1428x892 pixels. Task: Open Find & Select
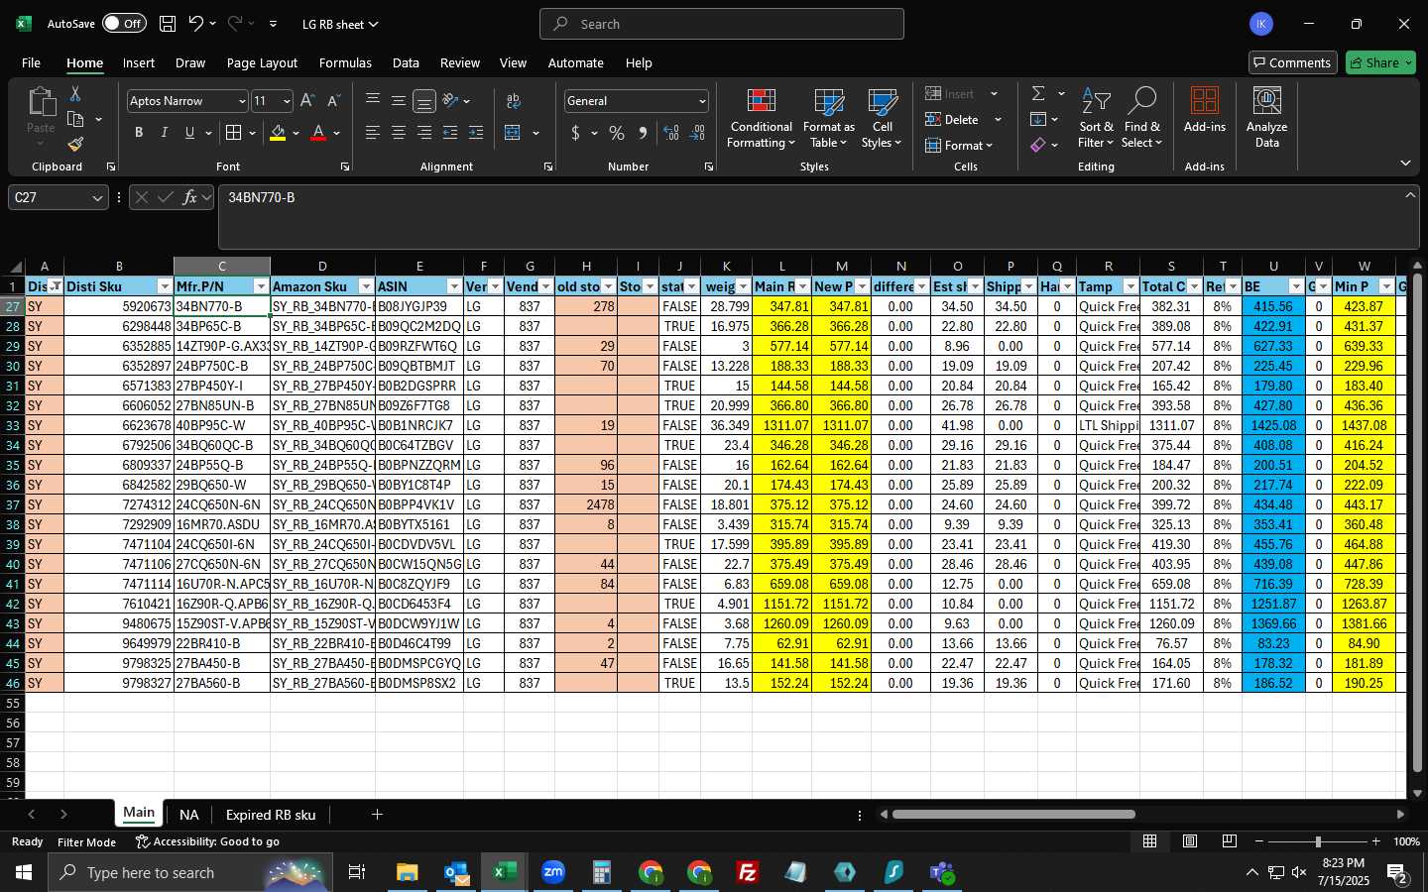pos(1142,119)
